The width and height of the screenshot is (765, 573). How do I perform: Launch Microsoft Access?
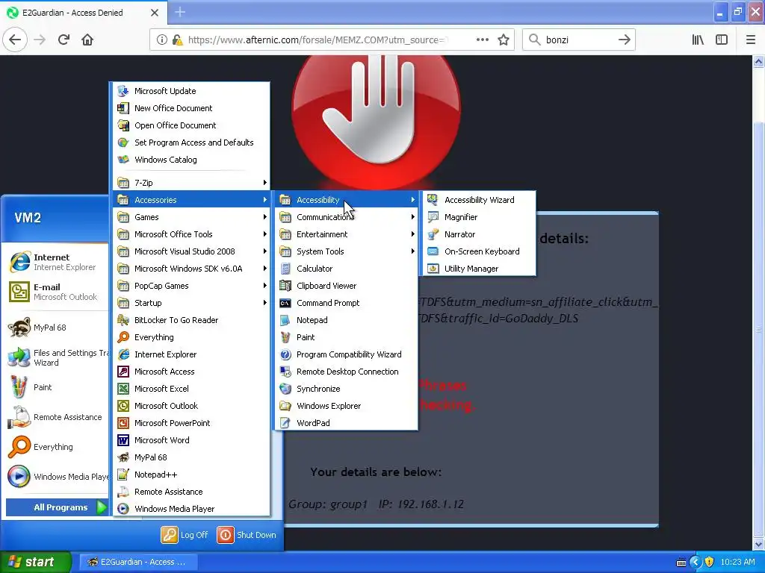tap(191, 372)
